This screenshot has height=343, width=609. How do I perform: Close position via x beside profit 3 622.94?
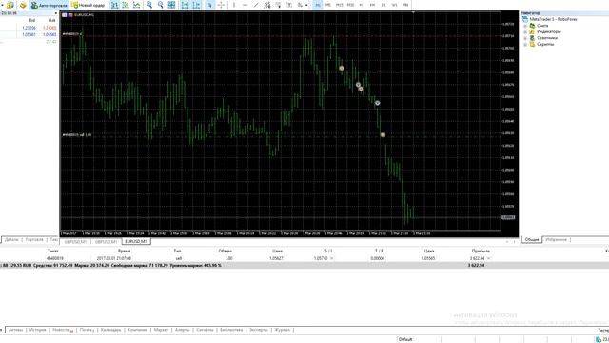pyautogui.click(x=488, y=258)
